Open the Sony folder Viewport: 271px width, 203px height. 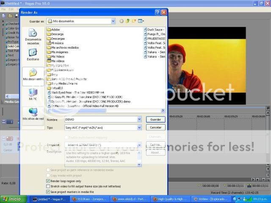click(53, 74)
